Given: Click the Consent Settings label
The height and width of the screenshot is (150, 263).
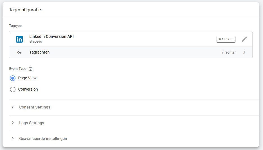Looking at the screenshot, I should 35,107.
